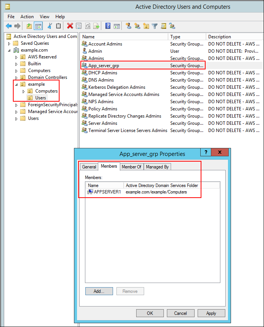Viewport: 264px width, 327px height.
Task: Click the APPSERVER1 computer icon in Members list
Action: 90,192
